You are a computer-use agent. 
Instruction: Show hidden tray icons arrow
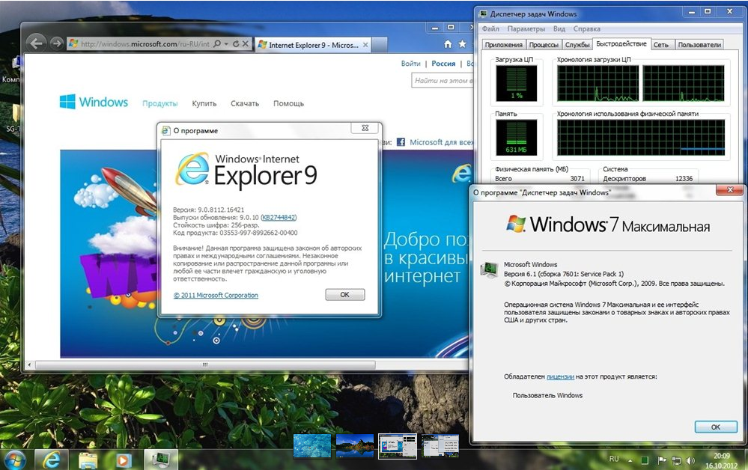pyautogui.click(x=630, y=460)
